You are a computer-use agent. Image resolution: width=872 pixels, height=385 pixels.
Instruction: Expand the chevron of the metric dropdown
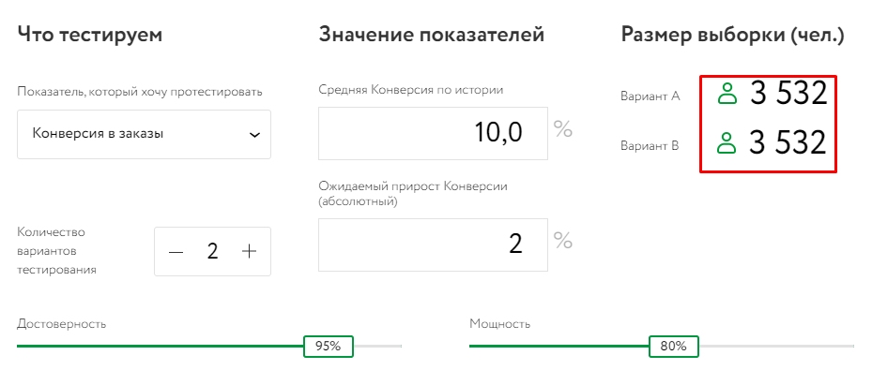tap(254, 134)
